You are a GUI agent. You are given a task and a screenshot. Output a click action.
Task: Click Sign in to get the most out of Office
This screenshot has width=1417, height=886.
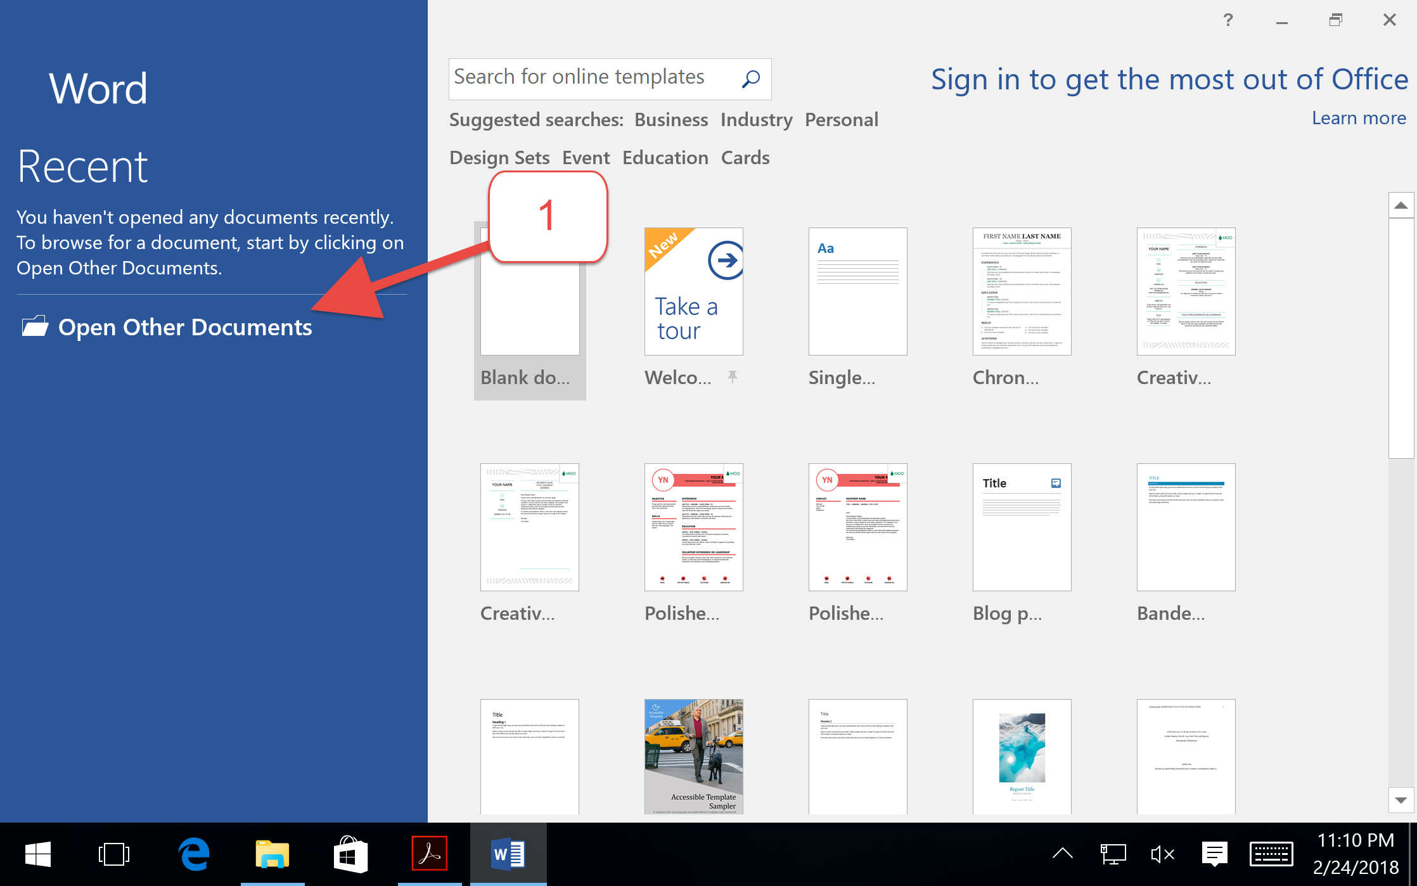coord(1169,80)
